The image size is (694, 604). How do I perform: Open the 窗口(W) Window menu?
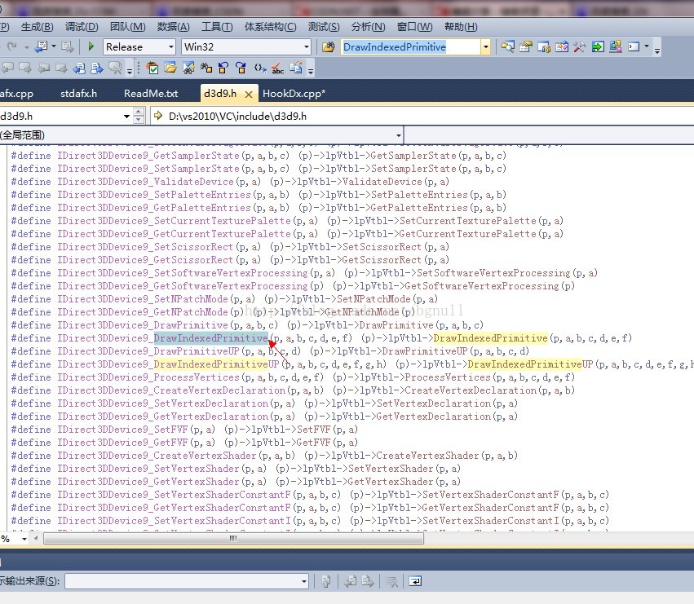point(414,27)
